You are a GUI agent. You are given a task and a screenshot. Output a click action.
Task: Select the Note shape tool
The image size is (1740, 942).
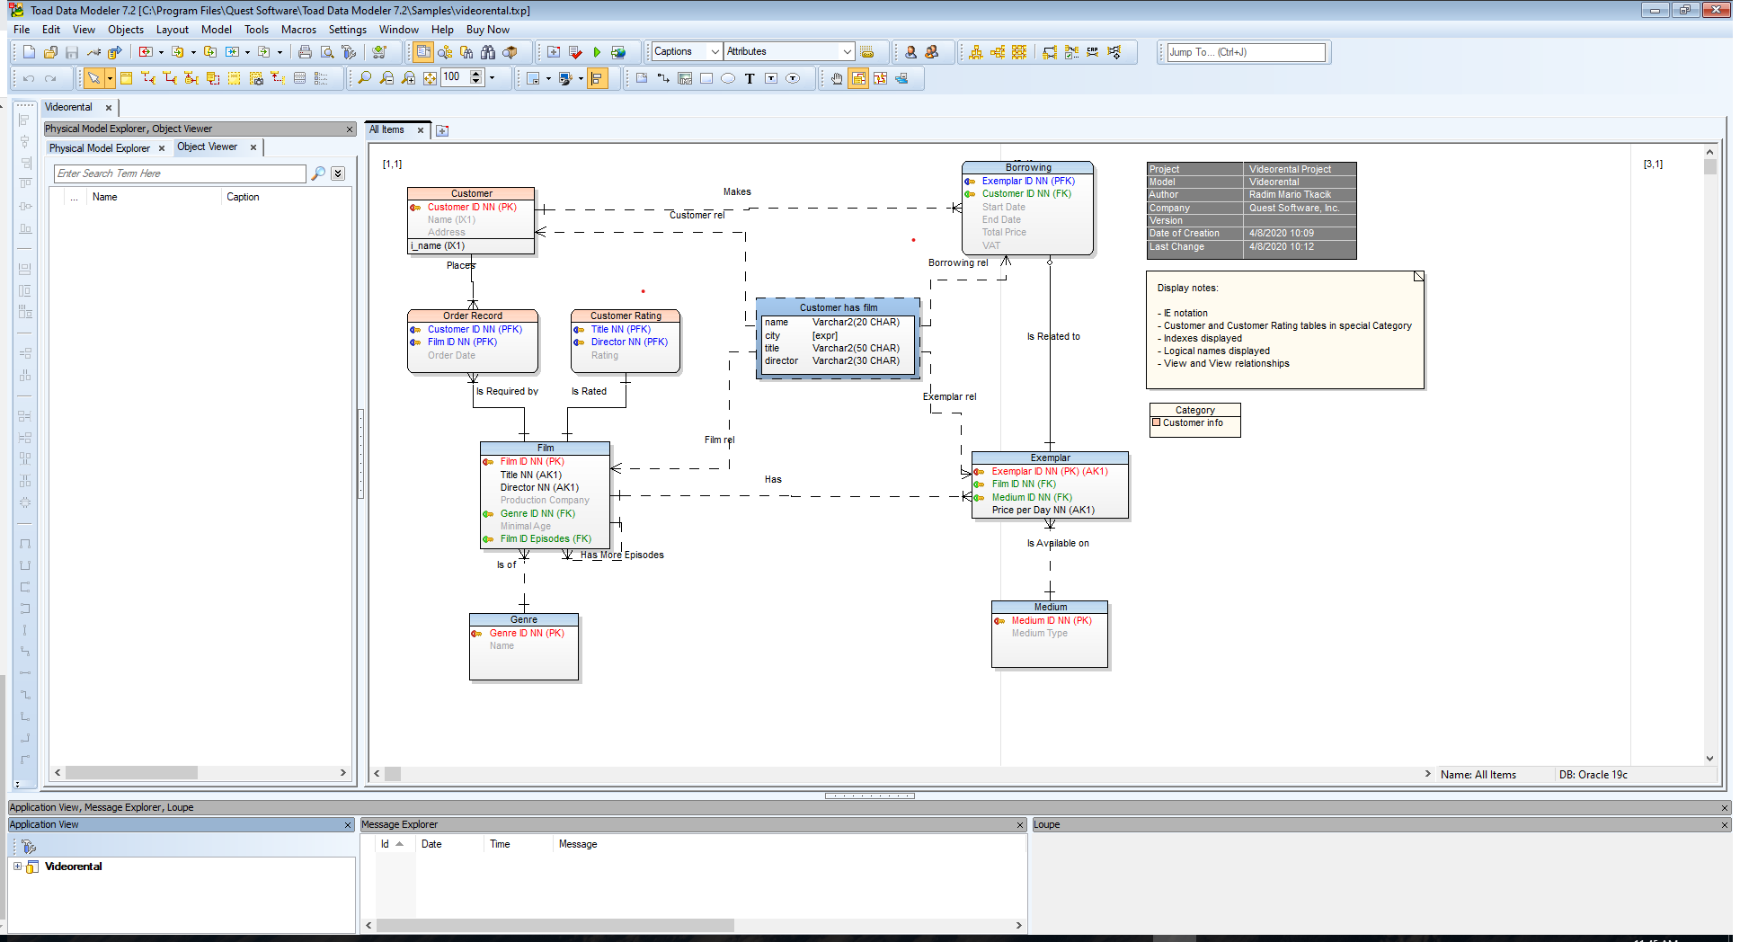(642, 78)
